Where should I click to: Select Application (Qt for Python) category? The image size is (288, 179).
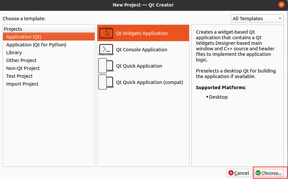pos(49,45)
